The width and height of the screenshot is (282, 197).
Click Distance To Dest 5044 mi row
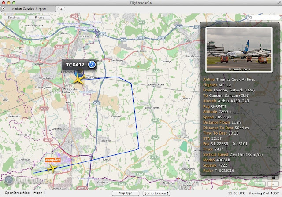click(226, 128)
